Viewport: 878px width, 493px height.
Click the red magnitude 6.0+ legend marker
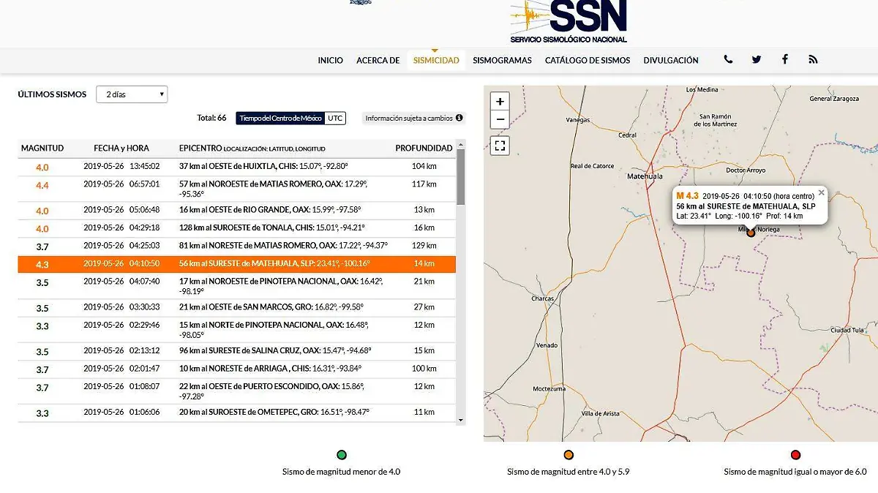click(795, 454)
